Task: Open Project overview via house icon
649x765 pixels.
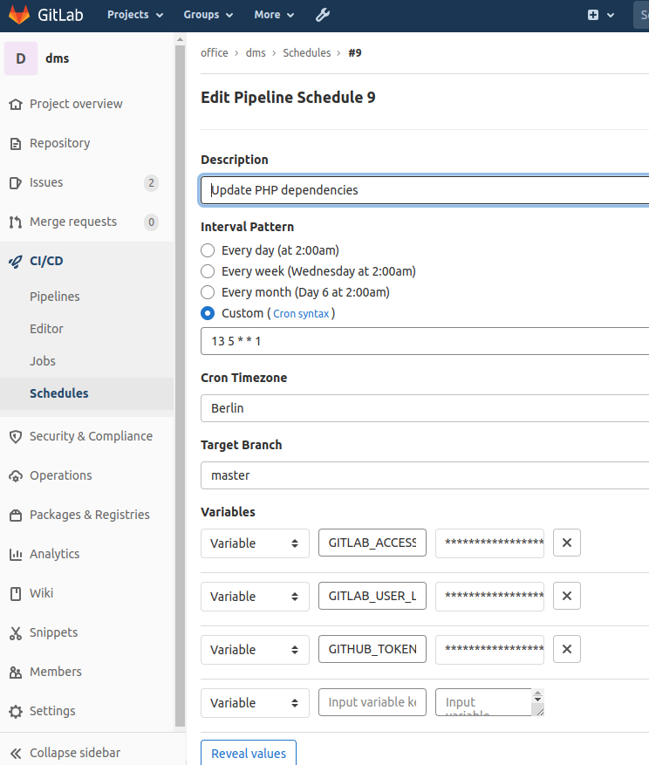Action: pyautogui.click(x=15, y=104)
